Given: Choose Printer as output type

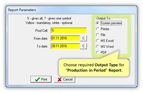Looking at the screenshot, I should 98,29.
